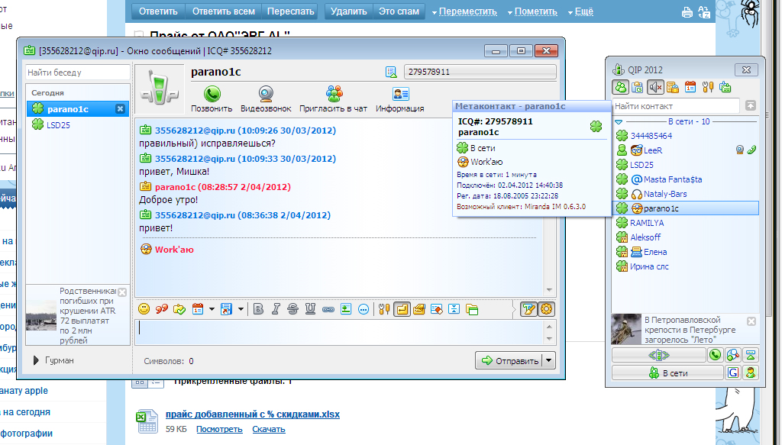Click the green phone call button in QIP

click(715, 355)
